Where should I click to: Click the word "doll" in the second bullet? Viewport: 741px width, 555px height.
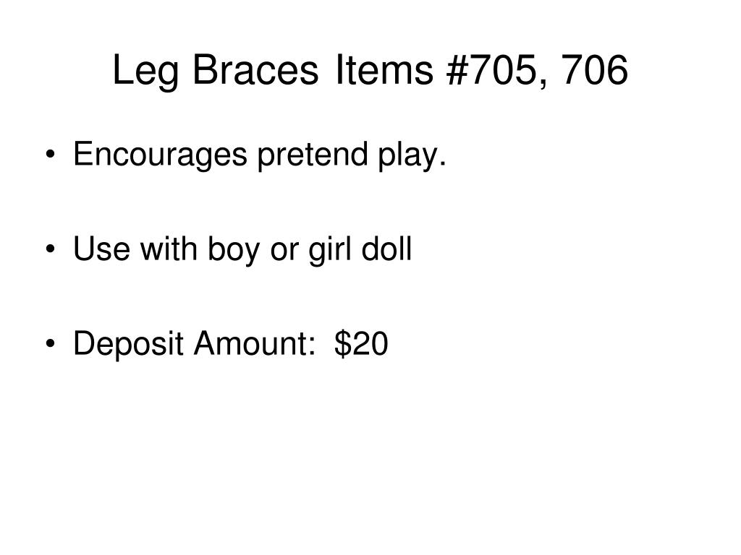(x=386, y=249)
